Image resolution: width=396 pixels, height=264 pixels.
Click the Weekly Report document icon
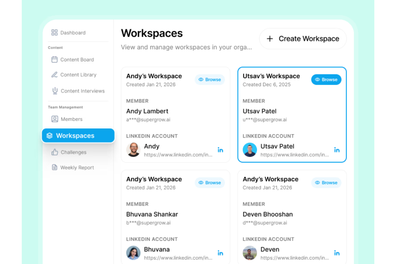(54, 167)
